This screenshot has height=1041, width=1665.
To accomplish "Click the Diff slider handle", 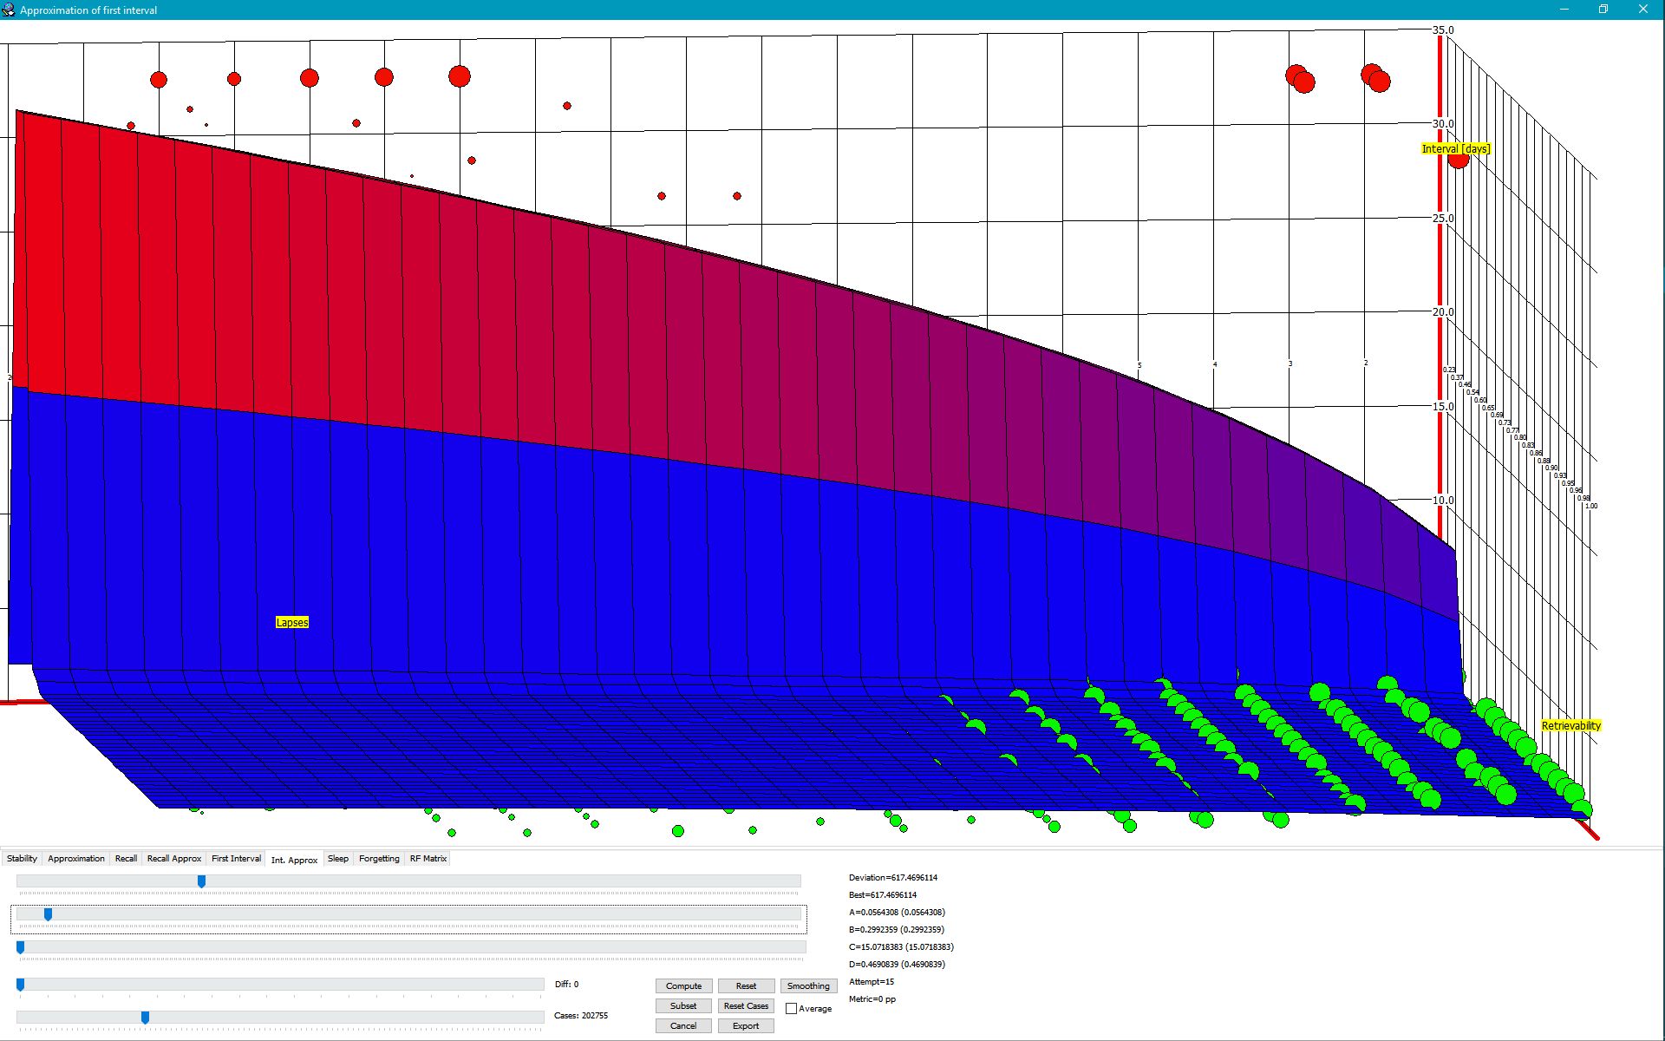I will click(x=20, y=985).
